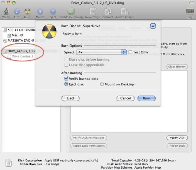Click the Convert toolbar icon
The width and height of the screenshot is (196, 170).
pos(108,11)
